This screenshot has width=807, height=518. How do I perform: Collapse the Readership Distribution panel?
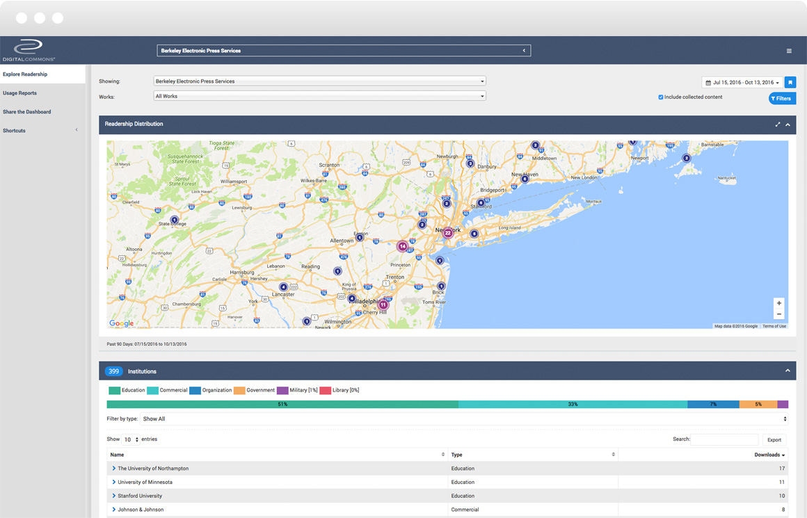(788, 124)
